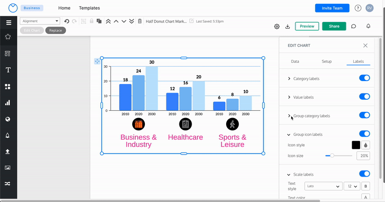
Task: Click the undo arrow in toolbar
Action: (67, 21)
